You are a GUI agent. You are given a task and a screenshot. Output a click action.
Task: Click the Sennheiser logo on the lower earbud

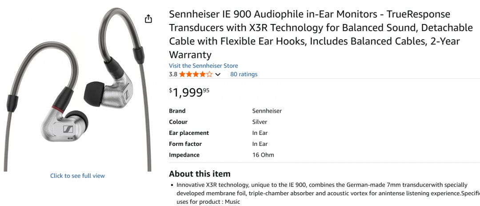[x=69, y=129]
